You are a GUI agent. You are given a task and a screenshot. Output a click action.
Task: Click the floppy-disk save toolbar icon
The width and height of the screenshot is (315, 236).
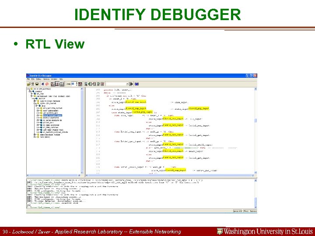coord(37,84)
